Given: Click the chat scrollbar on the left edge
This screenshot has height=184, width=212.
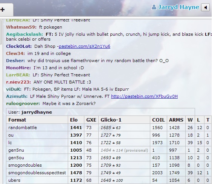Looking at the screenshot, I should click(1, 32).
